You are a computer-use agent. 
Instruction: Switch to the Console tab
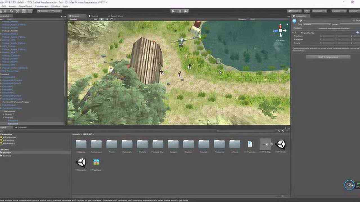click(21, 127)
